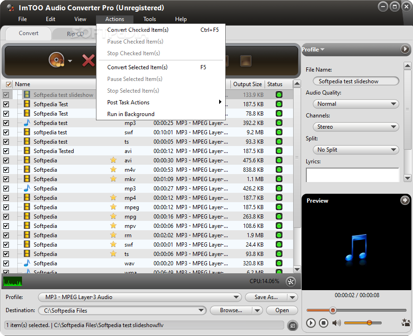This screenshot has width=413, height=336.
Task: Click the CPU usage graph icon
Action: (13, 281)
